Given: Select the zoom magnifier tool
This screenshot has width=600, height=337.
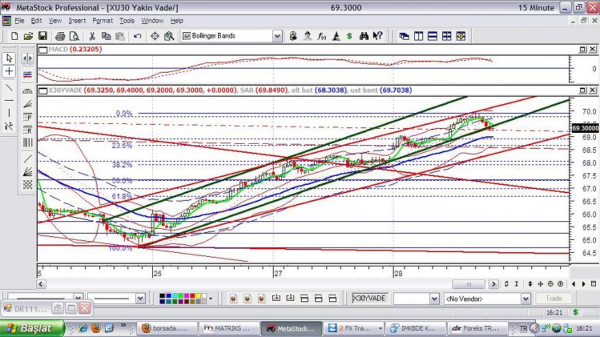Looking at the screenshot, I should 169,36.
